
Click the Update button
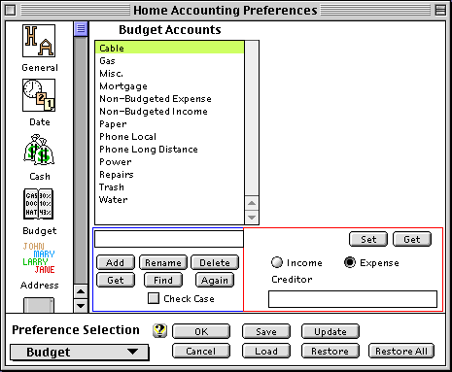[330, 331]
